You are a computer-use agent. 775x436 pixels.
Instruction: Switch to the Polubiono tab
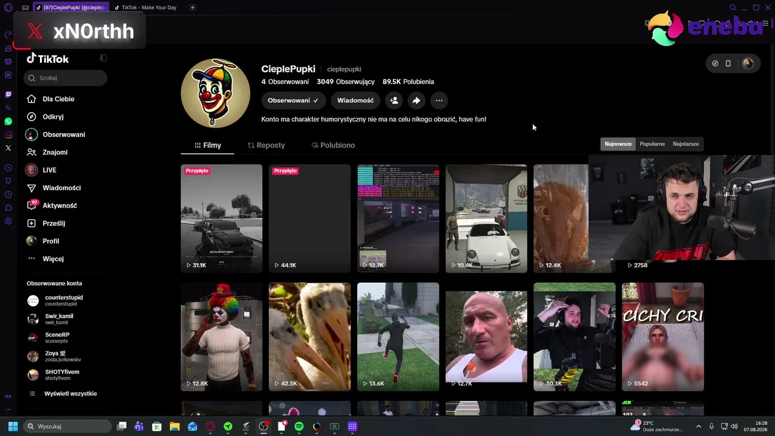tap(333, 145)
